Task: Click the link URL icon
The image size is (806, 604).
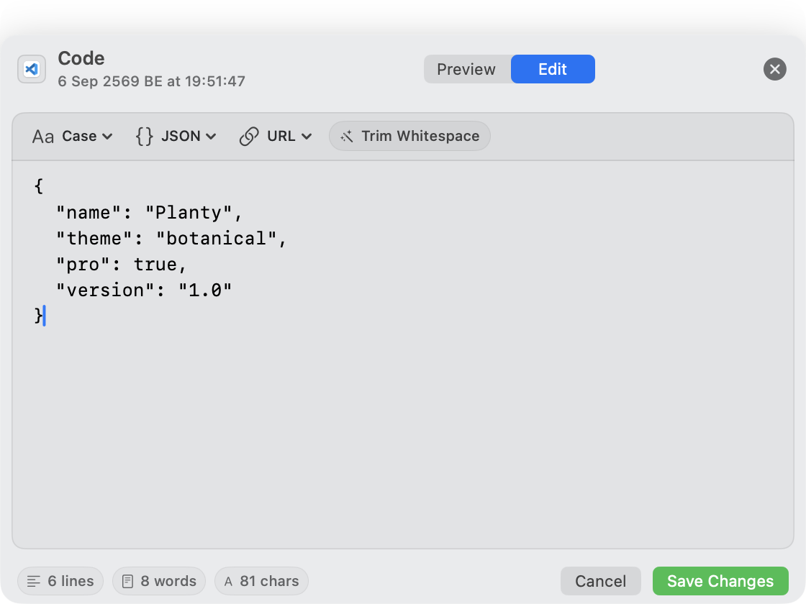Action: [249, 136]
